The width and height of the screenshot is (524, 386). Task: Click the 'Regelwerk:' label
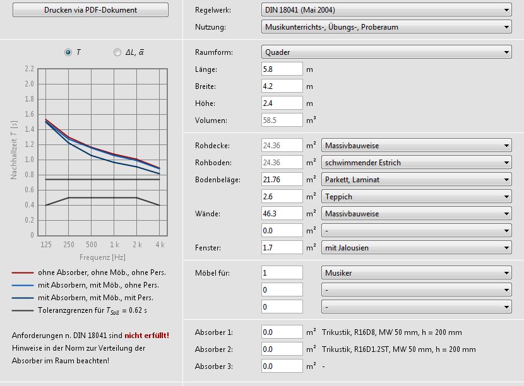[213, 10]
